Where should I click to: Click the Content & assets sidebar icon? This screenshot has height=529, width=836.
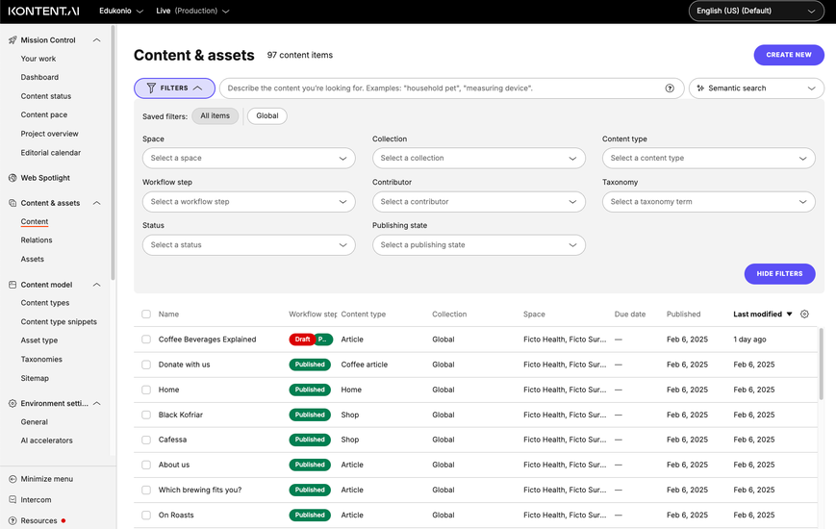[13, 203]
